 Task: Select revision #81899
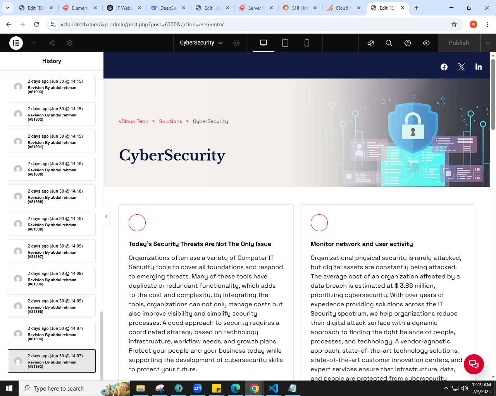[52, 196]
